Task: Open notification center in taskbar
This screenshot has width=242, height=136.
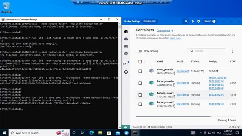Action: click(237, 133)
